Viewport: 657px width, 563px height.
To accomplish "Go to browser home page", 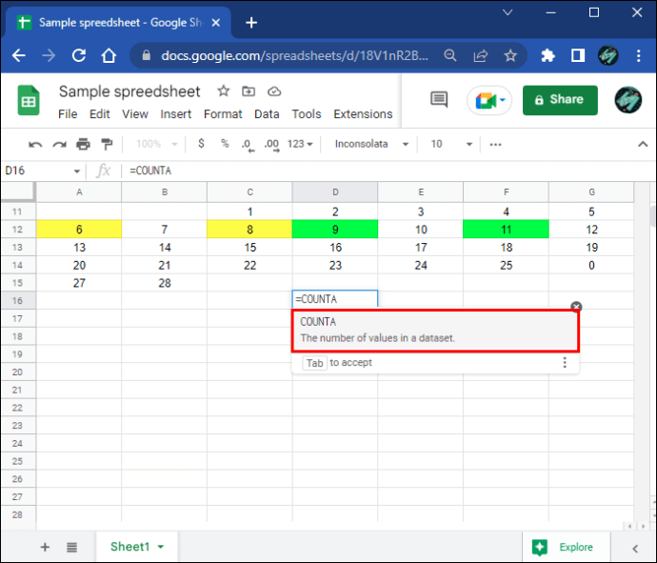I will 109,55.
